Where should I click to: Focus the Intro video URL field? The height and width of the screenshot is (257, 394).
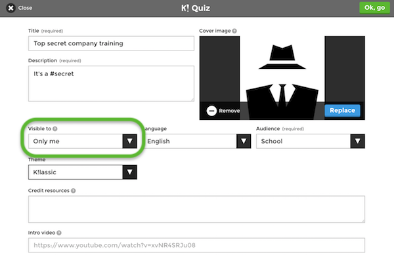point(196,245)
